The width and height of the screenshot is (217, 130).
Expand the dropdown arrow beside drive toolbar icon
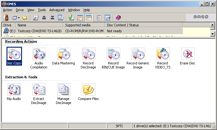[19, 18]
